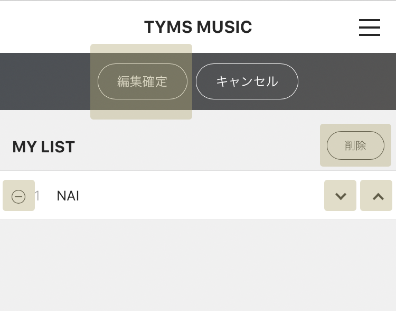Image resolution: width=396 pixels, height=311 pixels.
Task: Click the track number 1
Action: pyautogui.click(x=37, y=196)
